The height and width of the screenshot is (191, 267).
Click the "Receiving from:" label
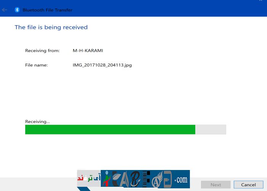click(42, 50)
